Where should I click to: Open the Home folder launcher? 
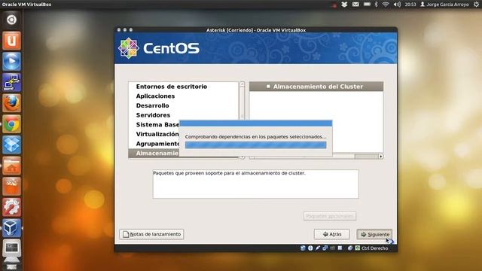(12, 166)
